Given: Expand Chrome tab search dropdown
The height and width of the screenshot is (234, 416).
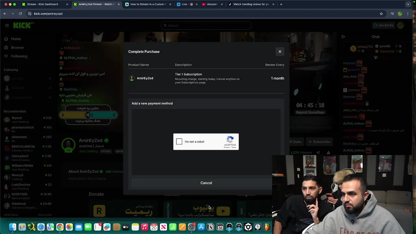Looking at the screenshot, I should click(x=408, y=4).
